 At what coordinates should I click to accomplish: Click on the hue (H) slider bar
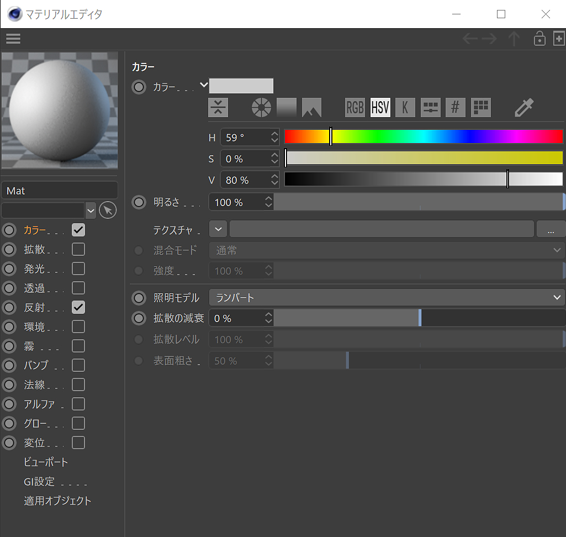coord(424,137)
